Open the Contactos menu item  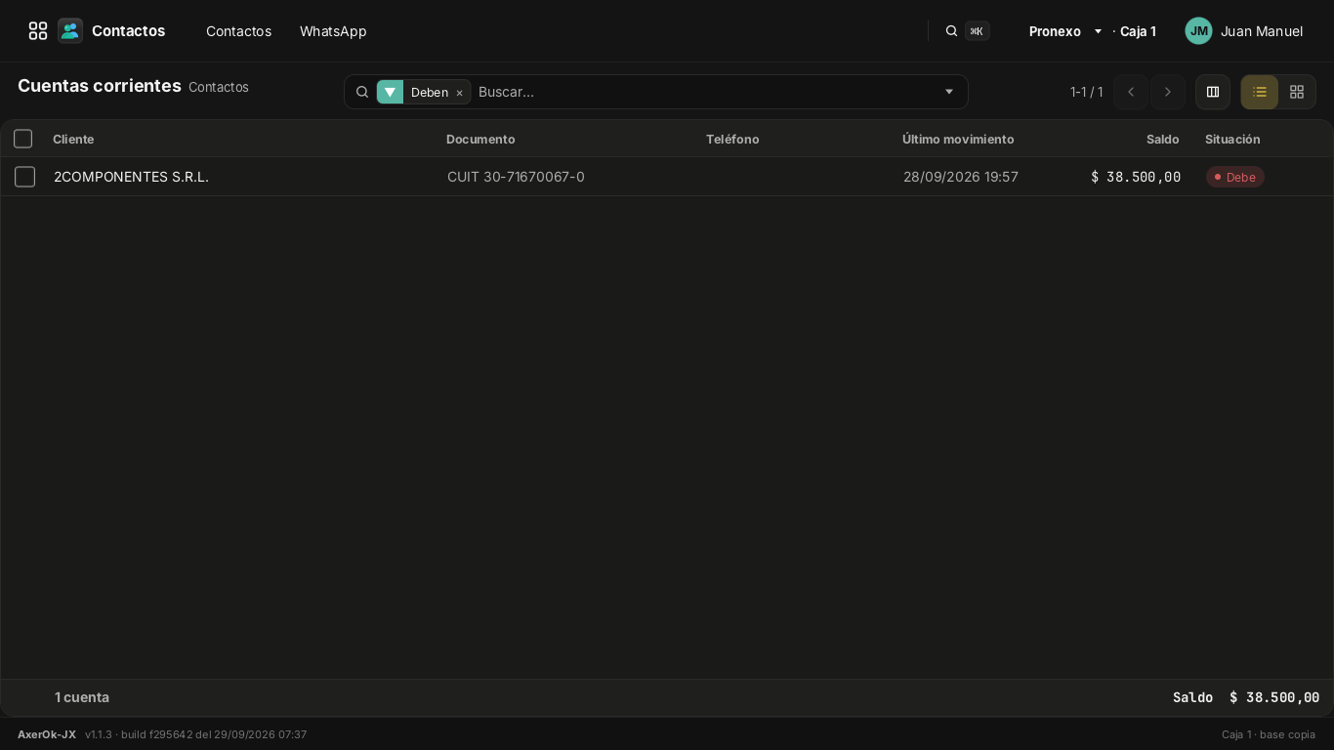click(x=238, y=31)
